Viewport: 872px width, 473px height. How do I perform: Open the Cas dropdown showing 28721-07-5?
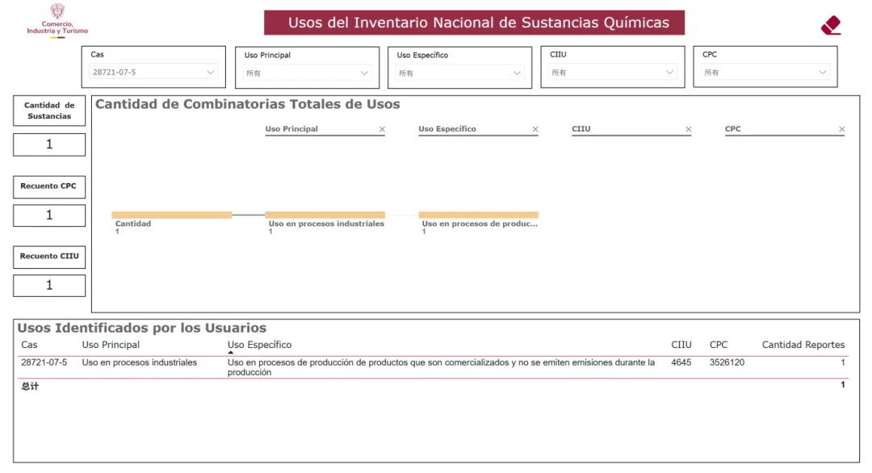pyautogui.click(x=153, y=73)
